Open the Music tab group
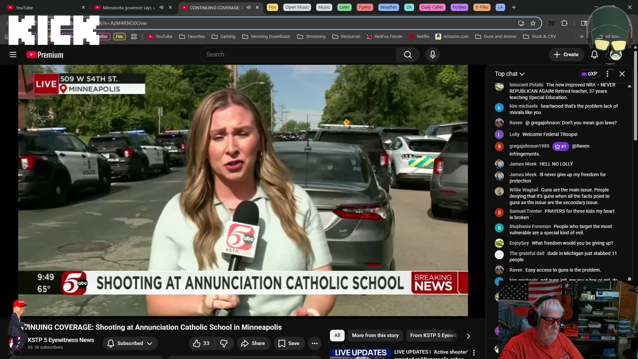638x359 pixels. (324, 7)
